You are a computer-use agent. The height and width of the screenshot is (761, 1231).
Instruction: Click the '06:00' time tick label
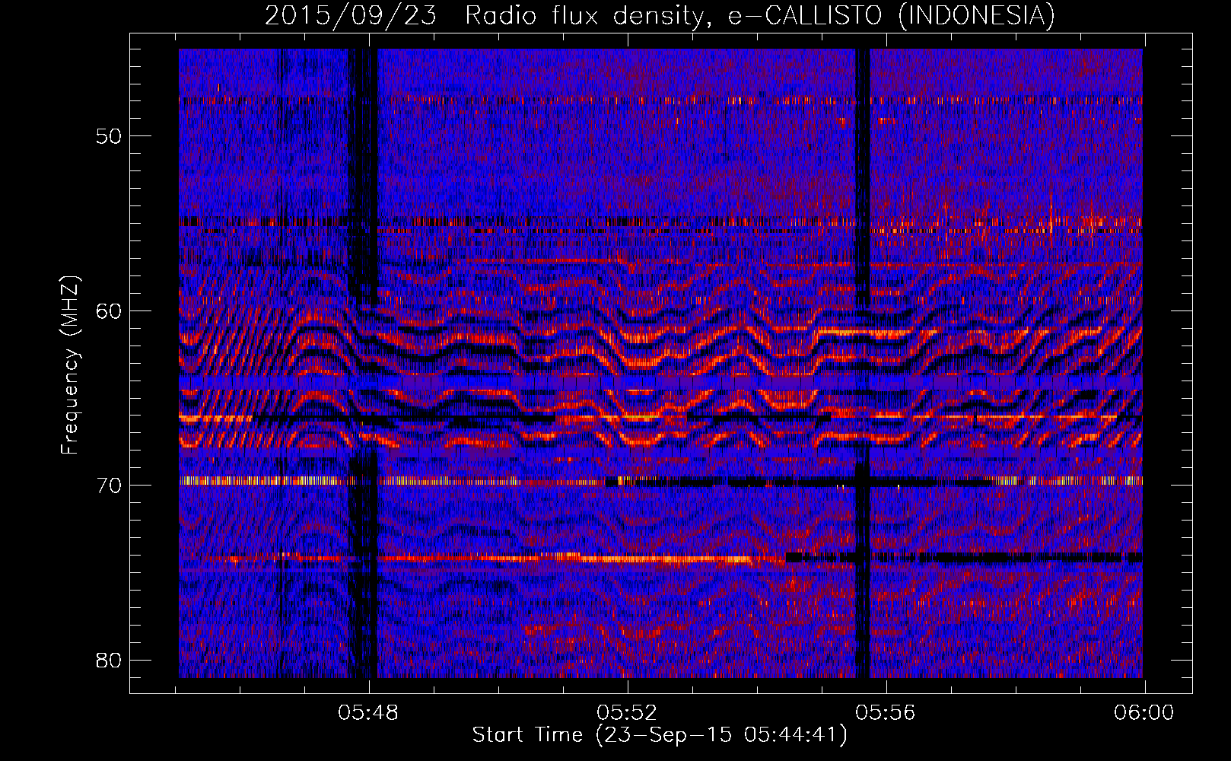coord(1144,713)
